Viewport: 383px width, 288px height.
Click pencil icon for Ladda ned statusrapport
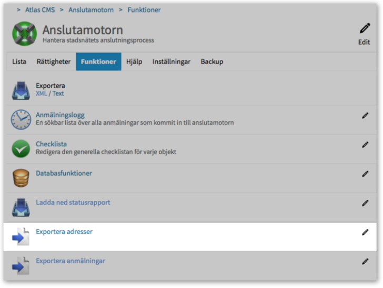365,203
